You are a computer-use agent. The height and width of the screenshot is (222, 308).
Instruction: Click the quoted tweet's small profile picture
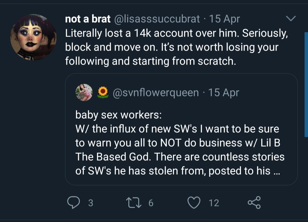pyautogui.click(x=84, y=92)
